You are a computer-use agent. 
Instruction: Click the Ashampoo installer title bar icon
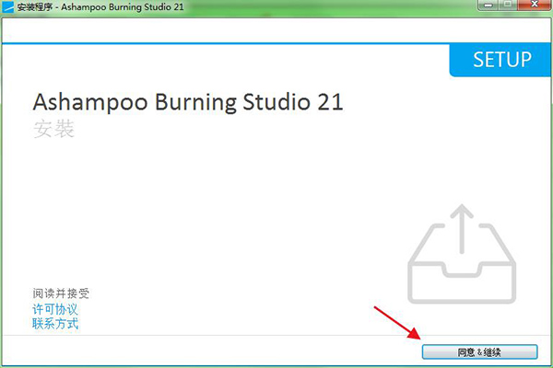(x=7, y=6)
